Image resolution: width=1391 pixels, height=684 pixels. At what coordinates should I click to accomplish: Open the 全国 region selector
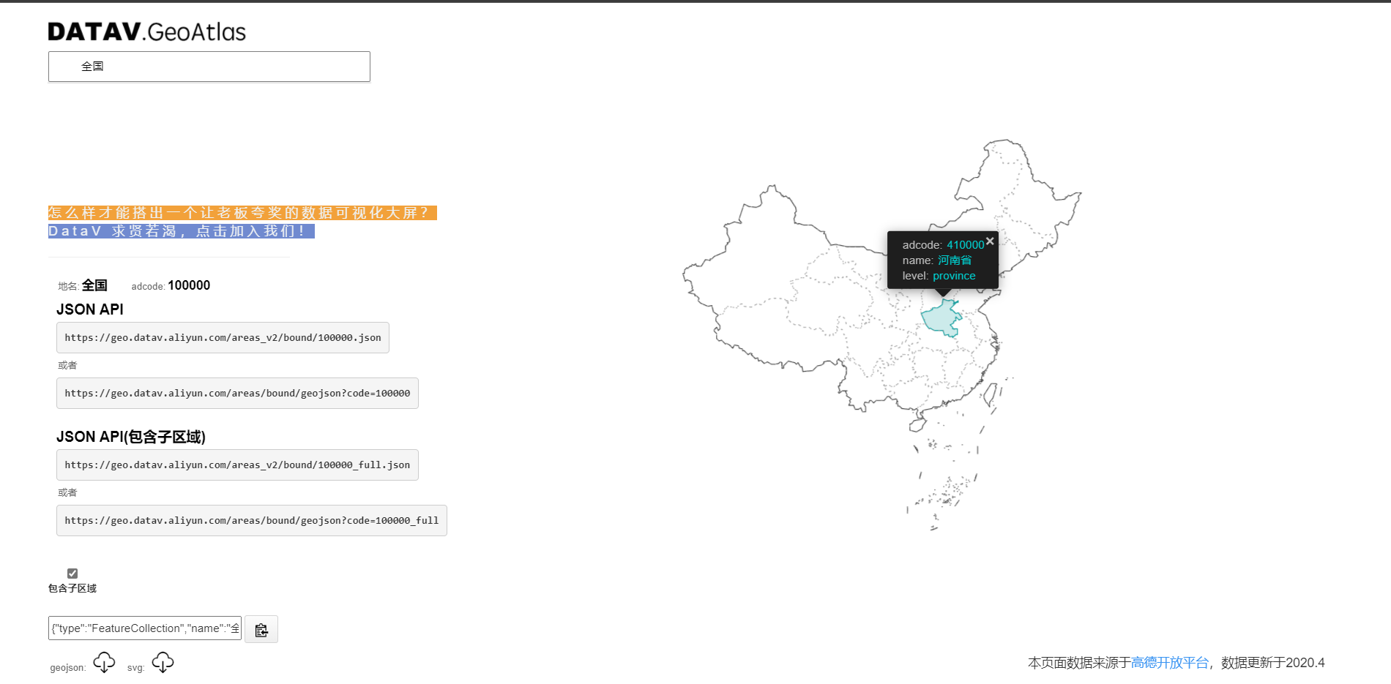click(x=209, y=67)
